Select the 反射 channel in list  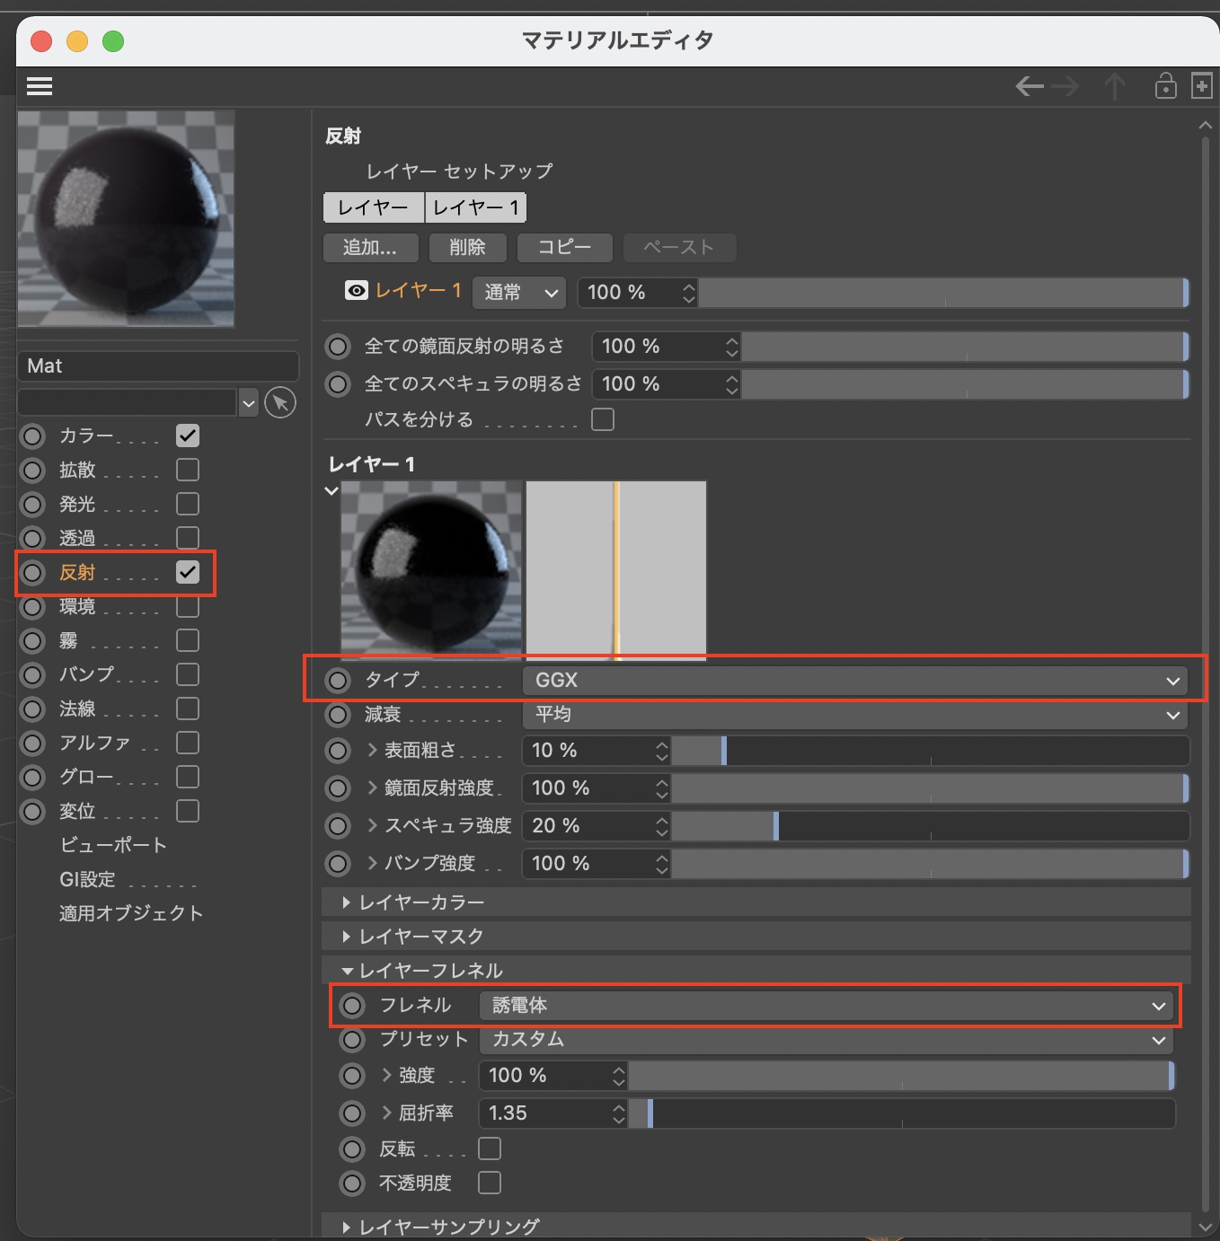[77, 573]
